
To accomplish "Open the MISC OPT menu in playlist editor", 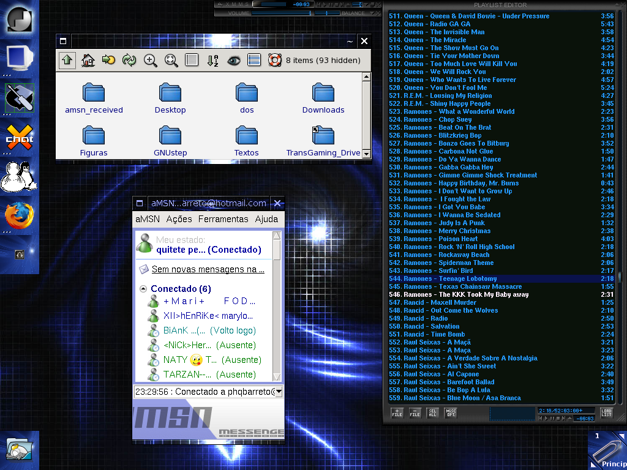I will point(451,413).
